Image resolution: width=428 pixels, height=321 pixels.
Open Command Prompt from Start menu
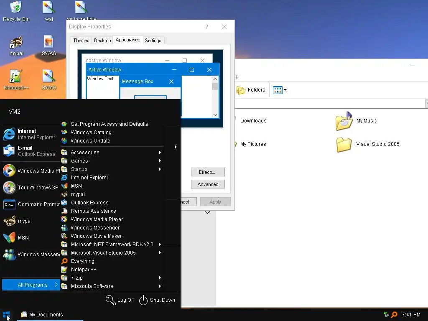[31, 204]
